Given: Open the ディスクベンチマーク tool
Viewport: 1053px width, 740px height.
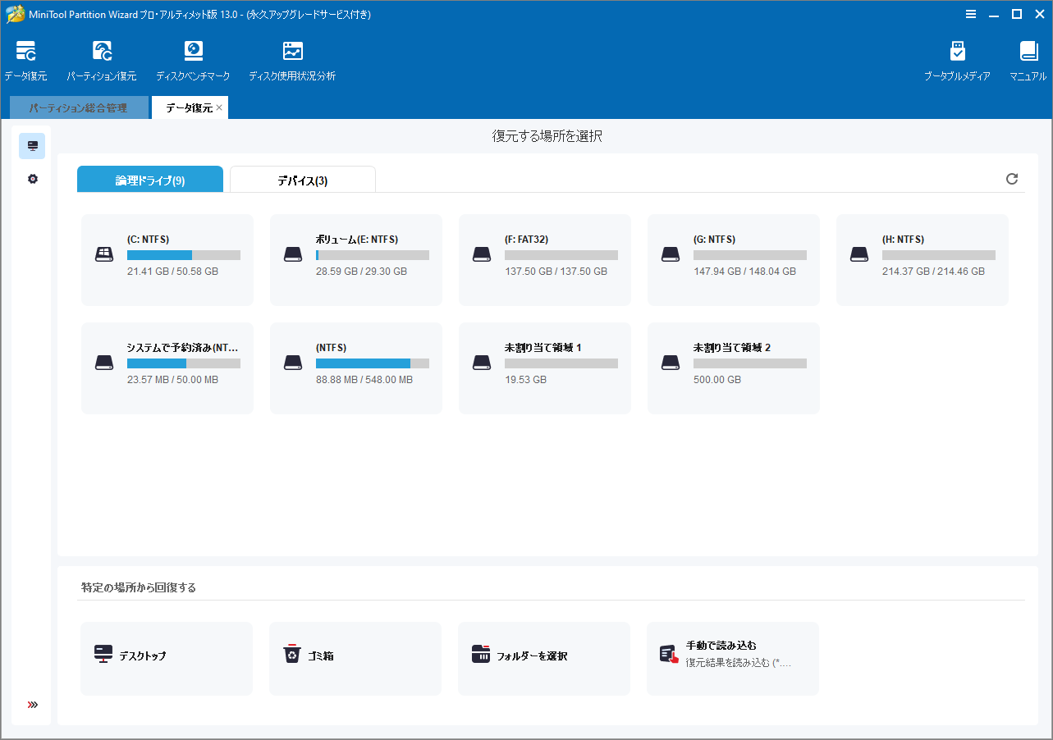Looking at the screenshot, I should 193,60.
